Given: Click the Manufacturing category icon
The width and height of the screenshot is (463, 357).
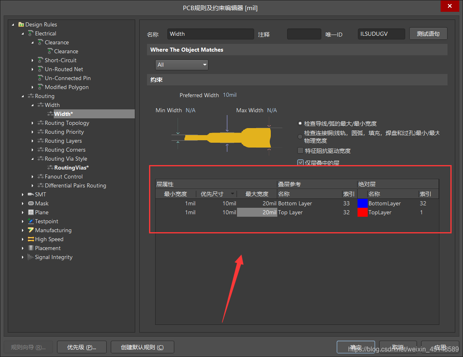Looking at the screenshot, I should tap(31, 231).
